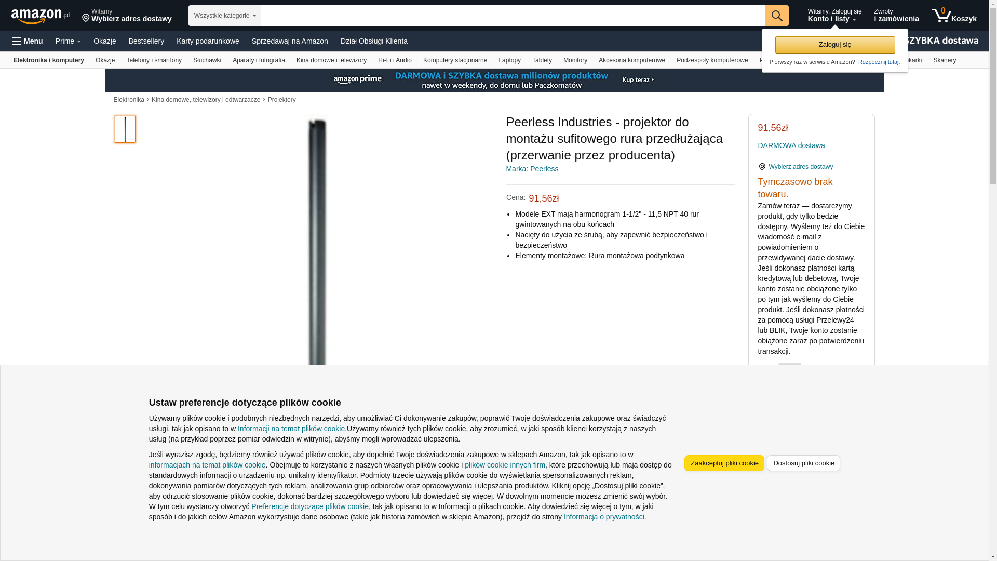Image resolution: width=997 pixels, height=561 pixels.
Task: Go to Laptopy category tab
Action: pos(509,60)
